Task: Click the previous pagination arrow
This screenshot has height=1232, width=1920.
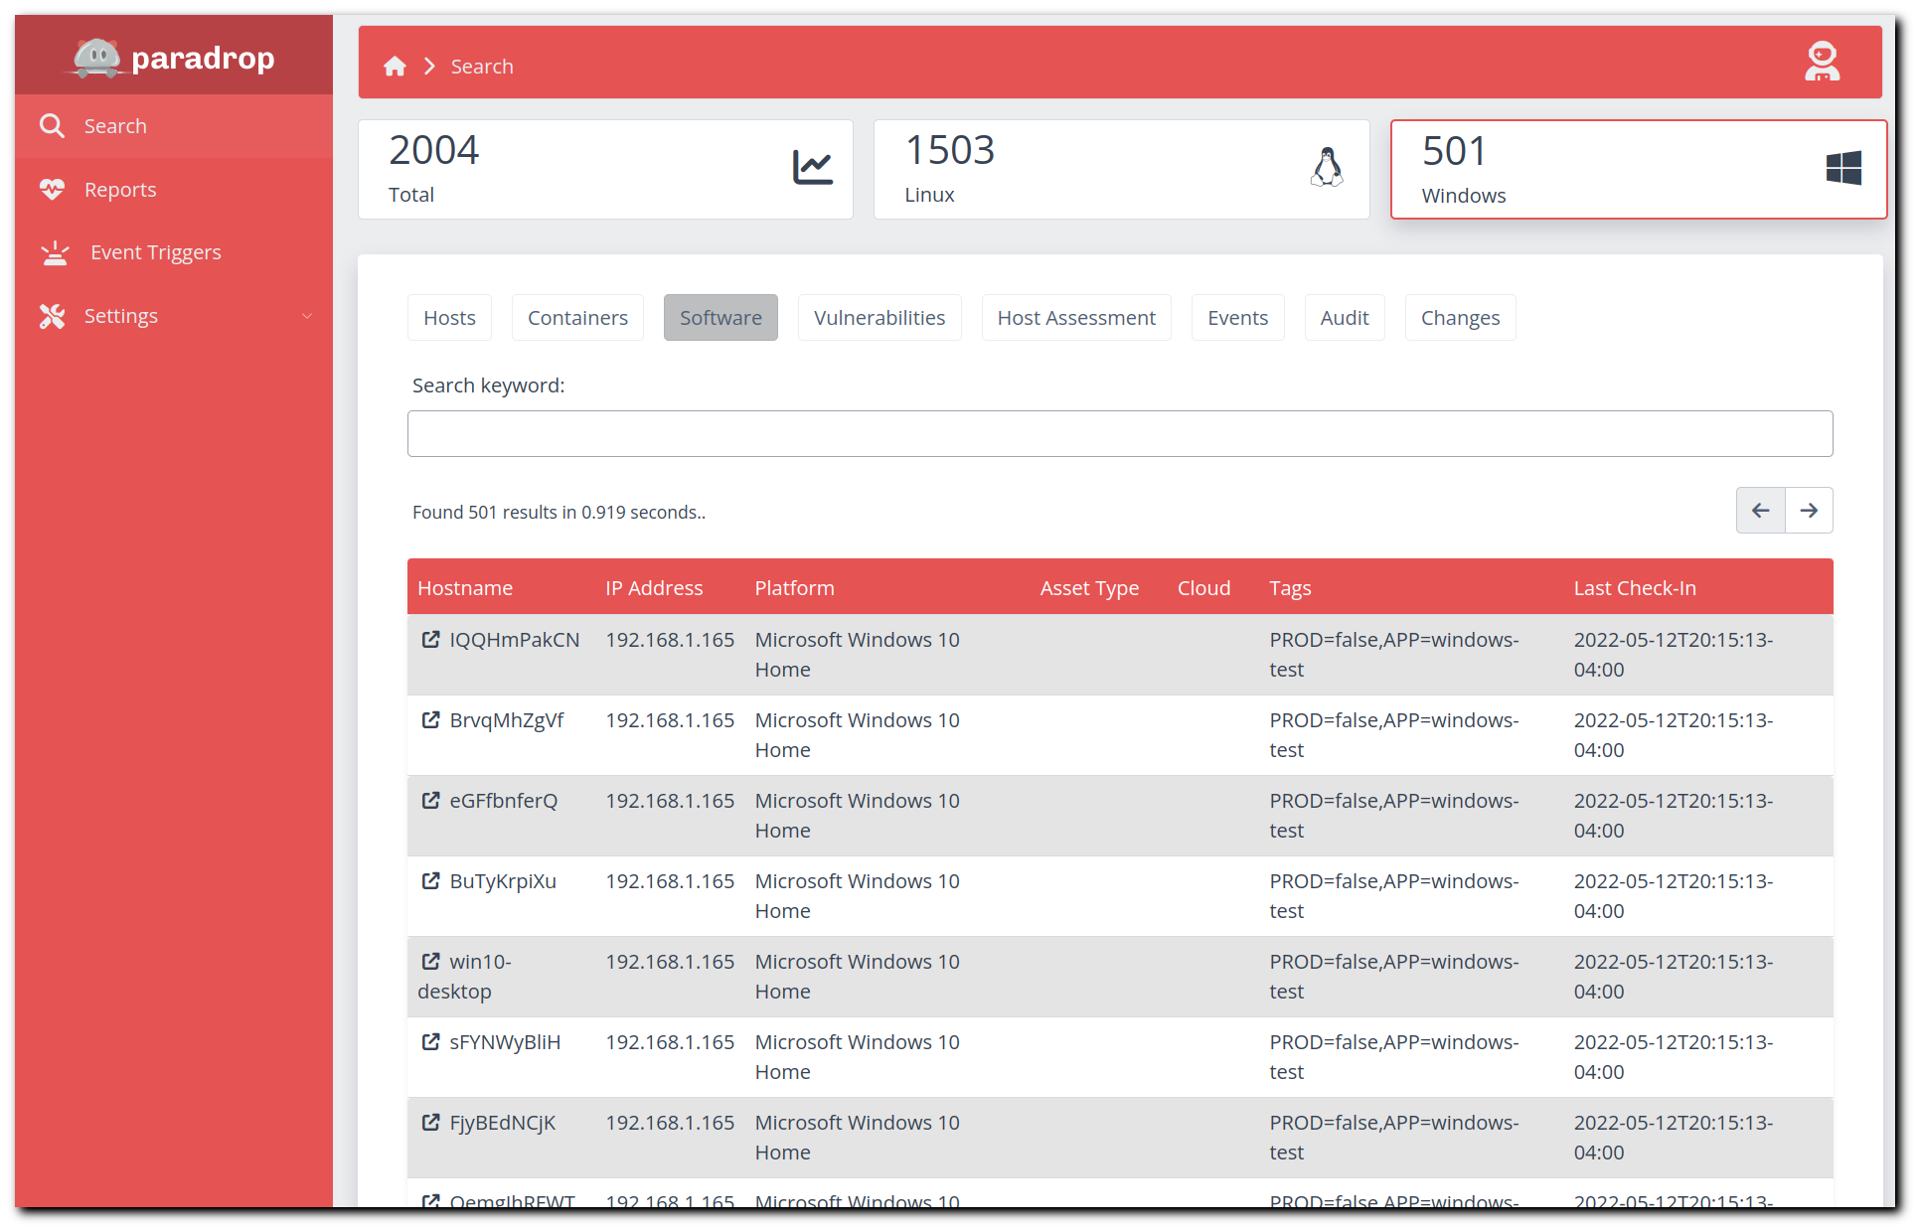Action: [1760, 511]
